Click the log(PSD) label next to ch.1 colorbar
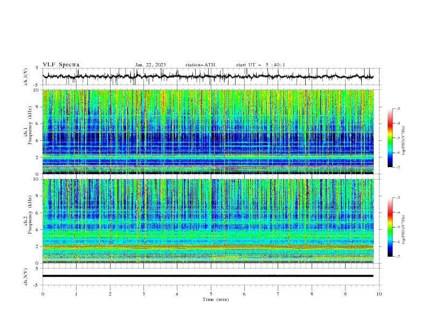Viewport: 427px width, 330px height. 403,141
